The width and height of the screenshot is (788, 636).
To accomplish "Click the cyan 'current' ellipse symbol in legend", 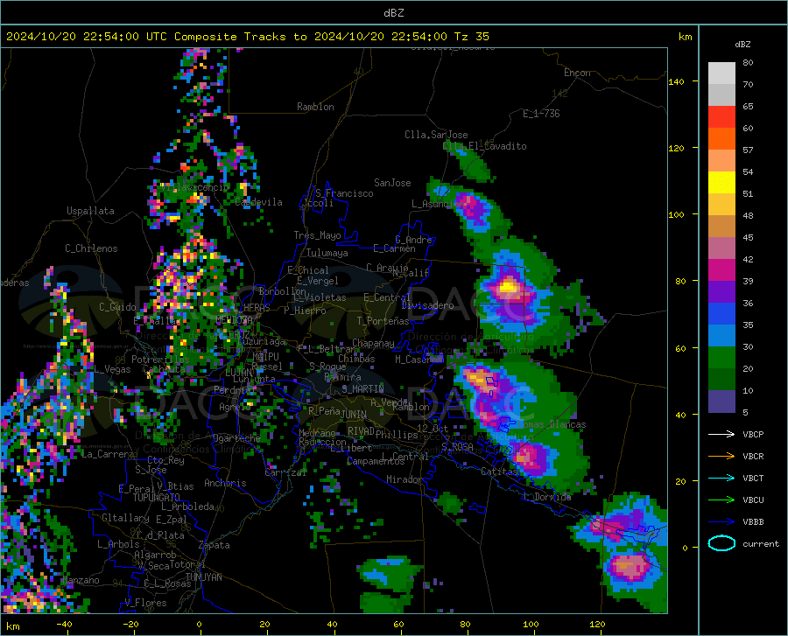I will 721,543.
